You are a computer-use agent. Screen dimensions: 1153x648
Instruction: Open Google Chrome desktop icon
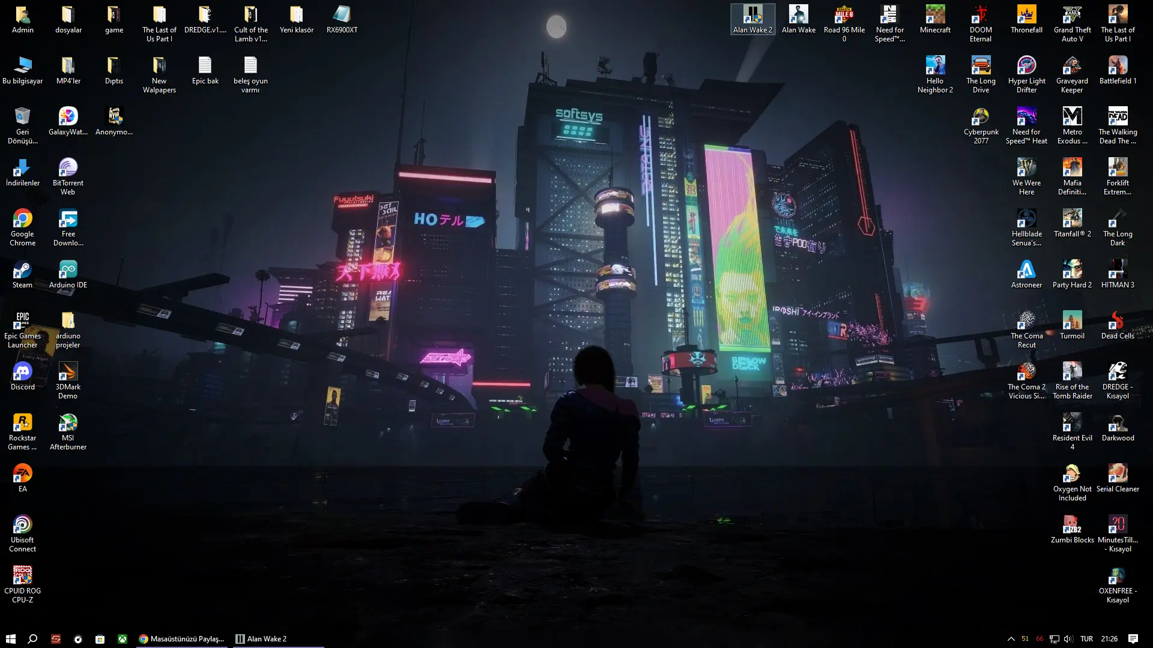pyautogui.click(x=22, y=227)
